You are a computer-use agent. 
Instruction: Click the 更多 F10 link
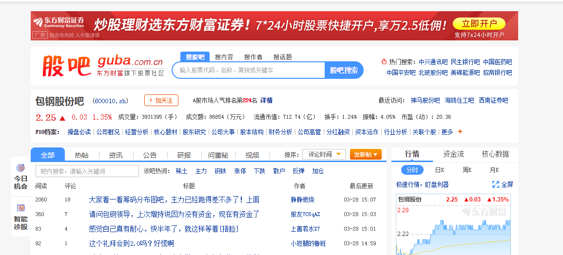tap(447, 132)
